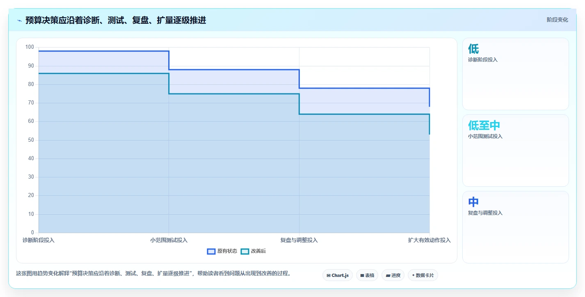Click the 原有状态 legend label text
This screenshot has height=297, width=585.
227,251
